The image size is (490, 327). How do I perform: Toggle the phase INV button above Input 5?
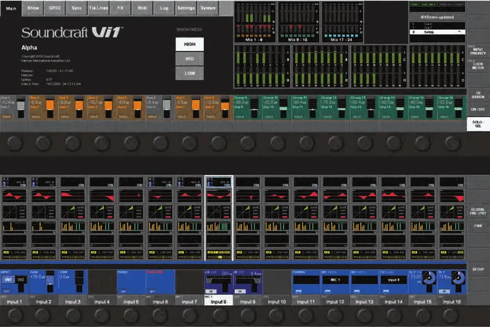pyautogui.click(x=123, y=291)
